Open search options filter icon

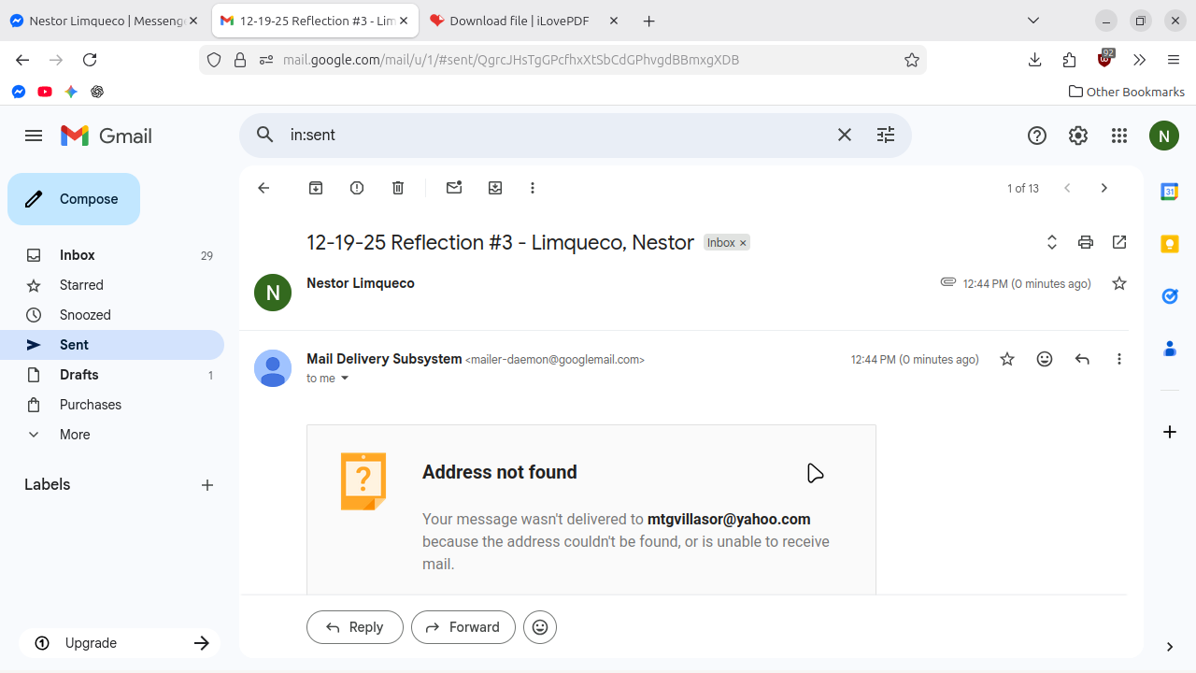[x=886, y=136]
